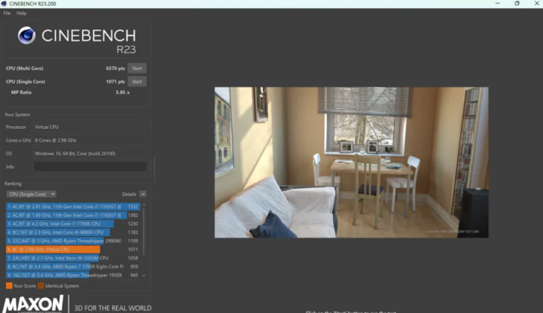This screenshot has height=313, width=543.
Task: Click the rendered room scene image
Action: 352,162
